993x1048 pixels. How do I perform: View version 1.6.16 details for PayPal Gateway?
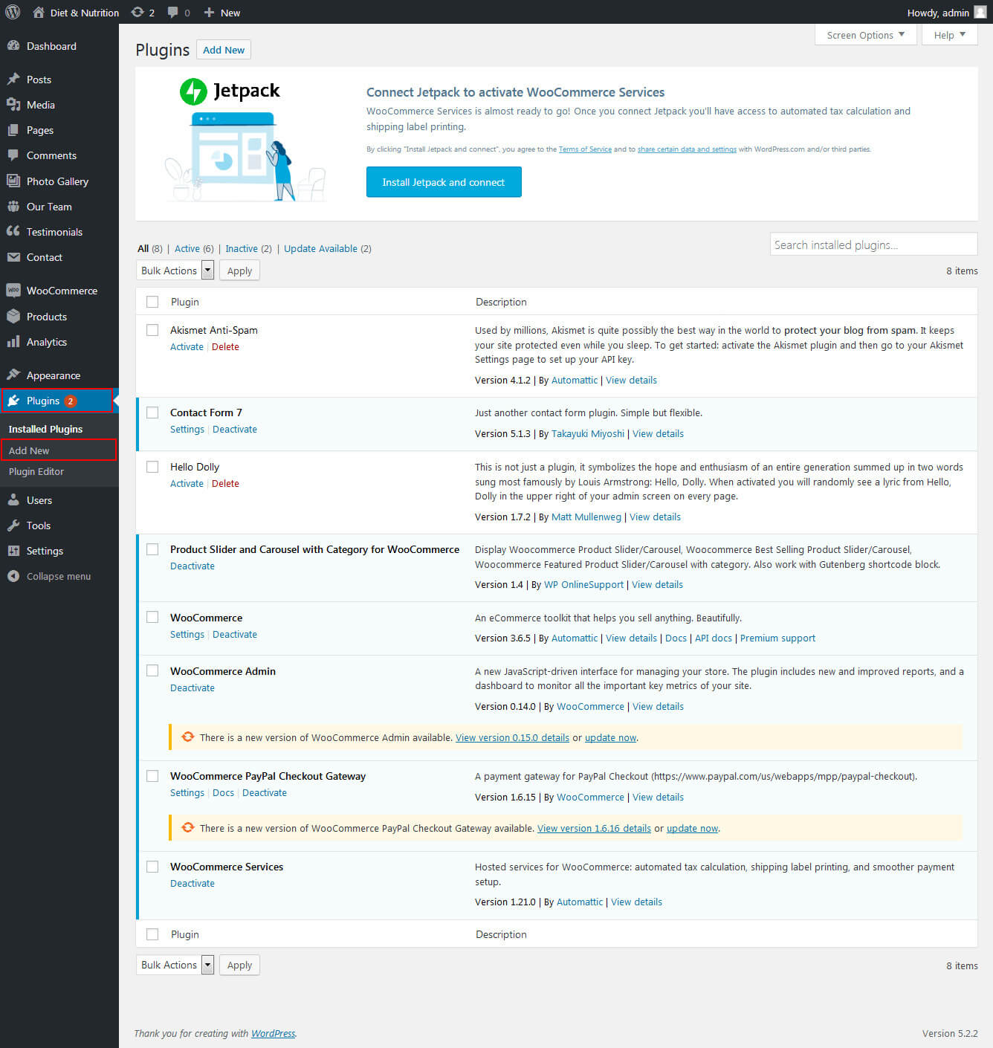(594, 828)
